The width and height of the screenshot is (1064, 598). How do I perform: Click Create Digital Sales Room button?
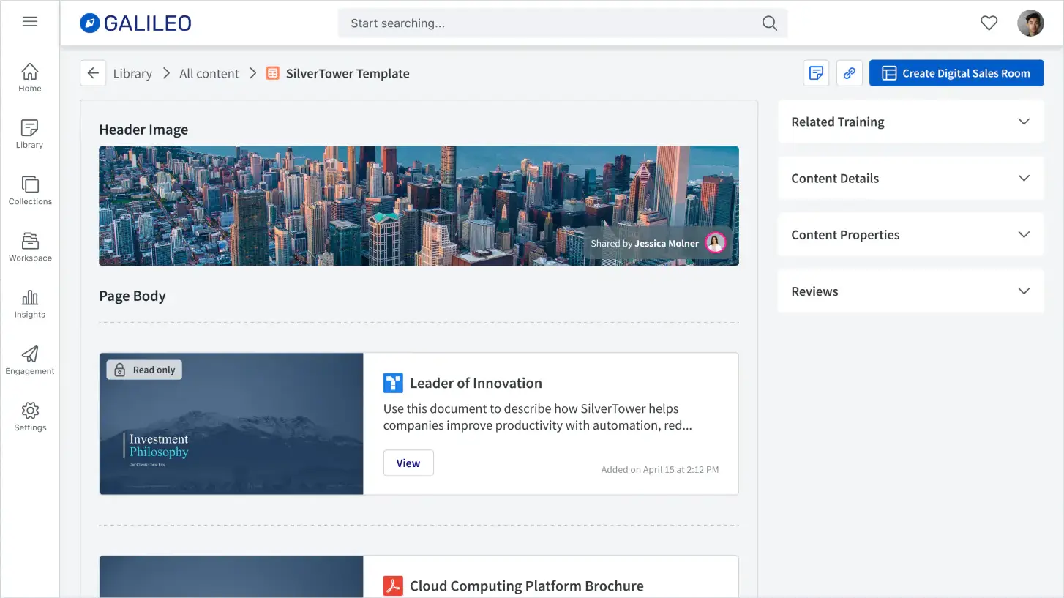(956, 73)
